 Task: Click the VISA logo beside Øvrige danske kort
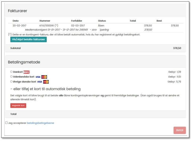coord(40,82)
